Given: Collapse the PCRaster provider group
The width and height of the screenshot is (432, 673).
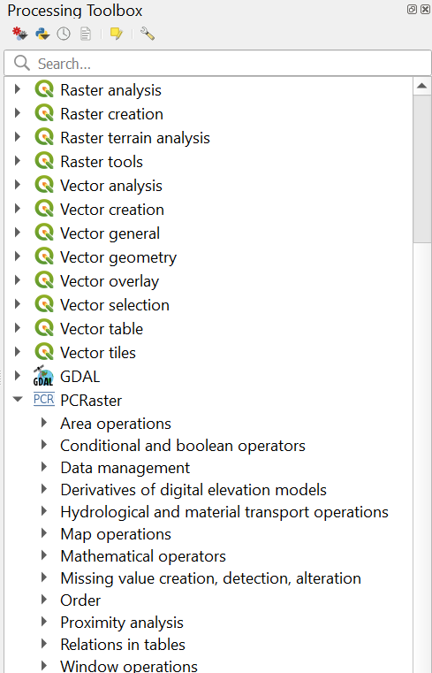Looking at the screenshot, I should [18, 399].
